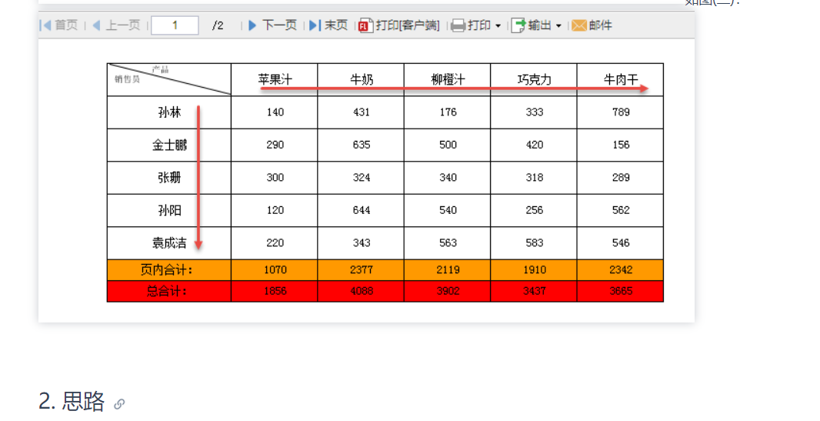This screenshot has width=820, height=421.
Task: Click the 牛奶 column header
Action: point(361,79)
